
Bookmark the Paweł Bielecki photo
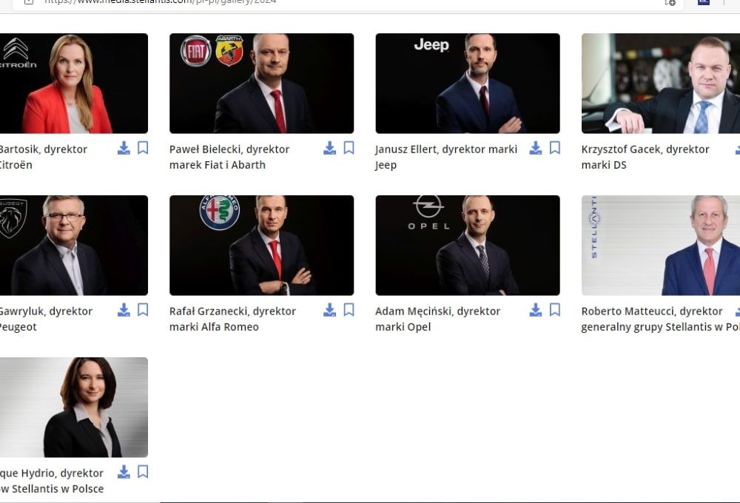(349, 149)
